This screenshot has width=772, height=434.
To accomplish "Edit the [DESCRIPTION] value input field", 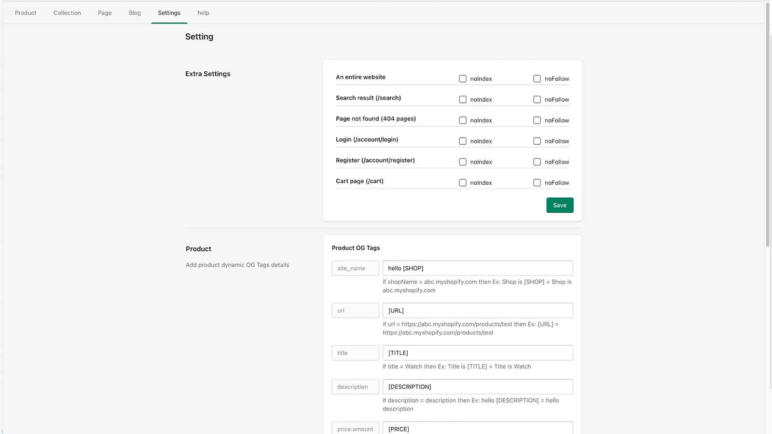I will pos(478,387).
